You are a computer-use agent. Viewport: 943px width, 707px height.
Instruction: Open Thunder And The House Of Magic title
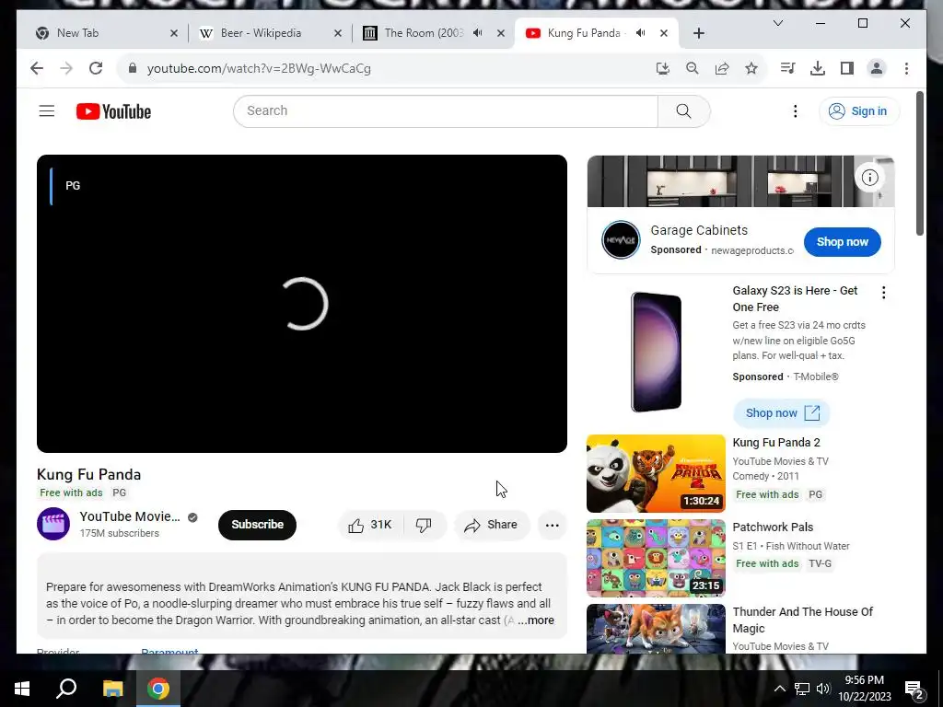802,620
